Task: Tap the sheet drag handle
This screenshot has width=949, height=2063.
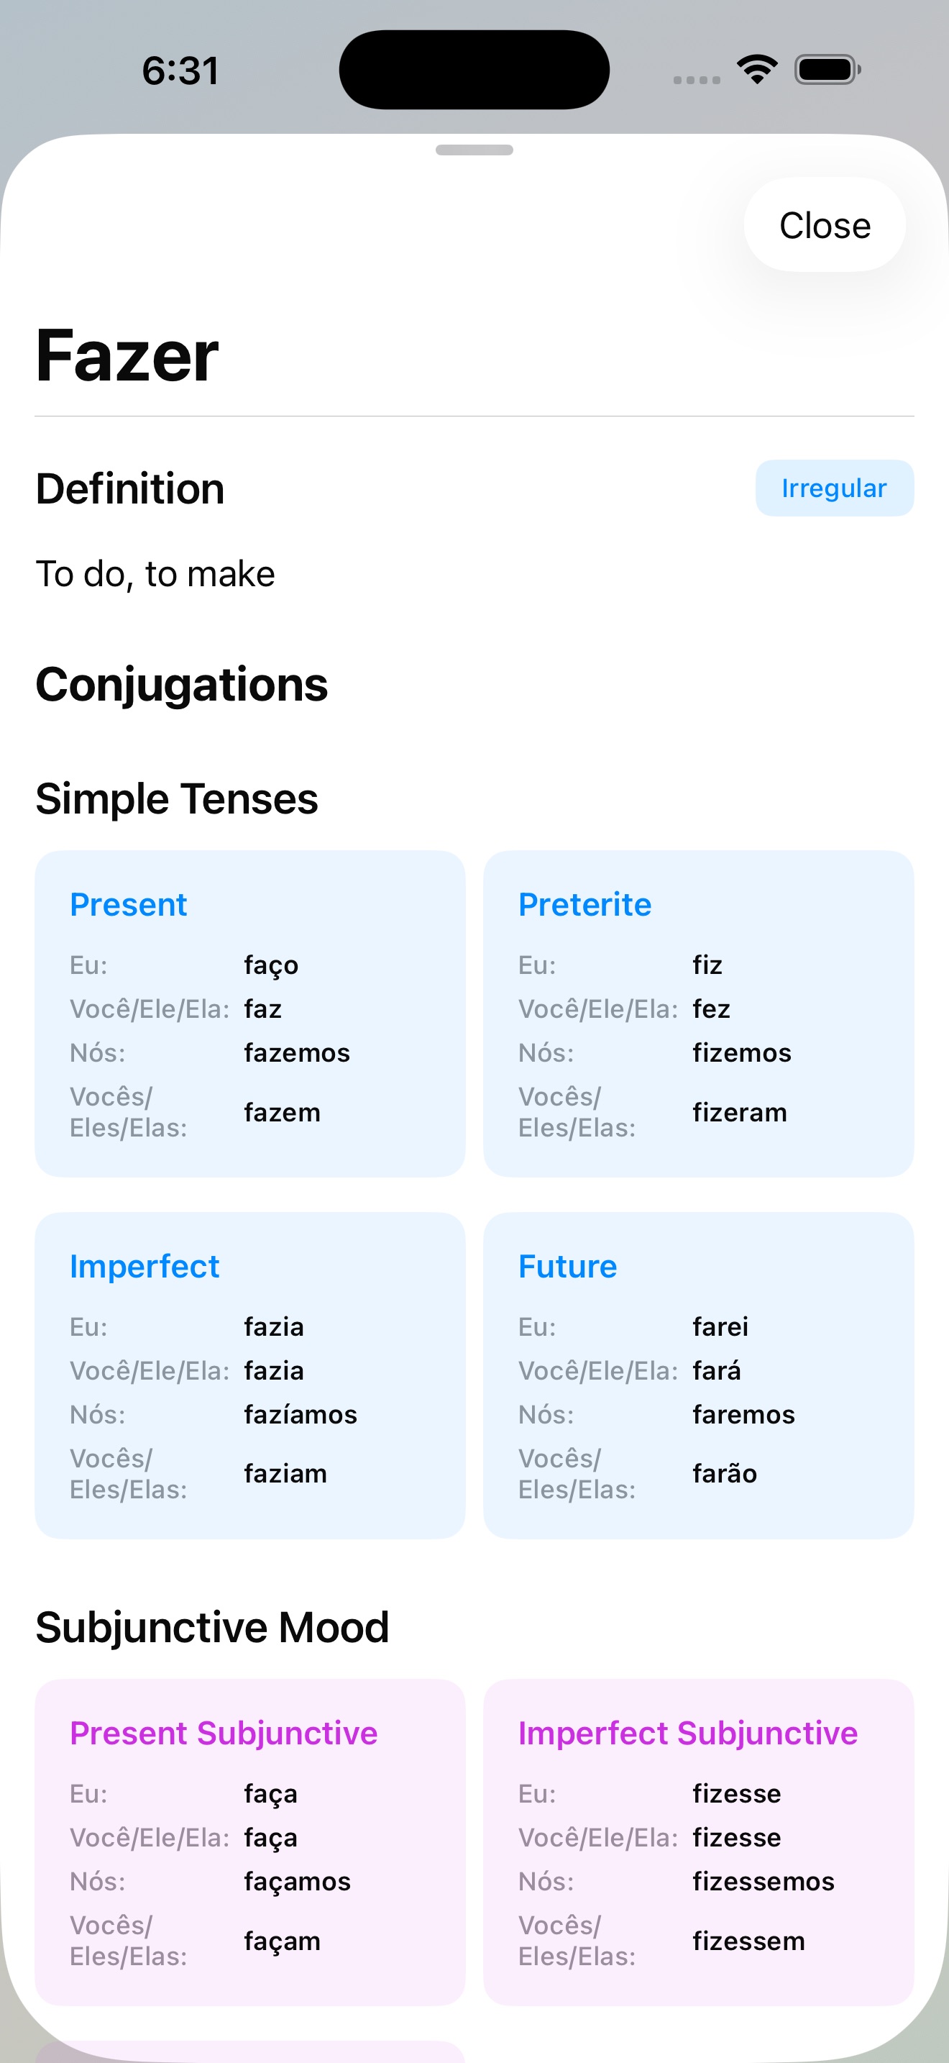Action: tap(474, 150)
